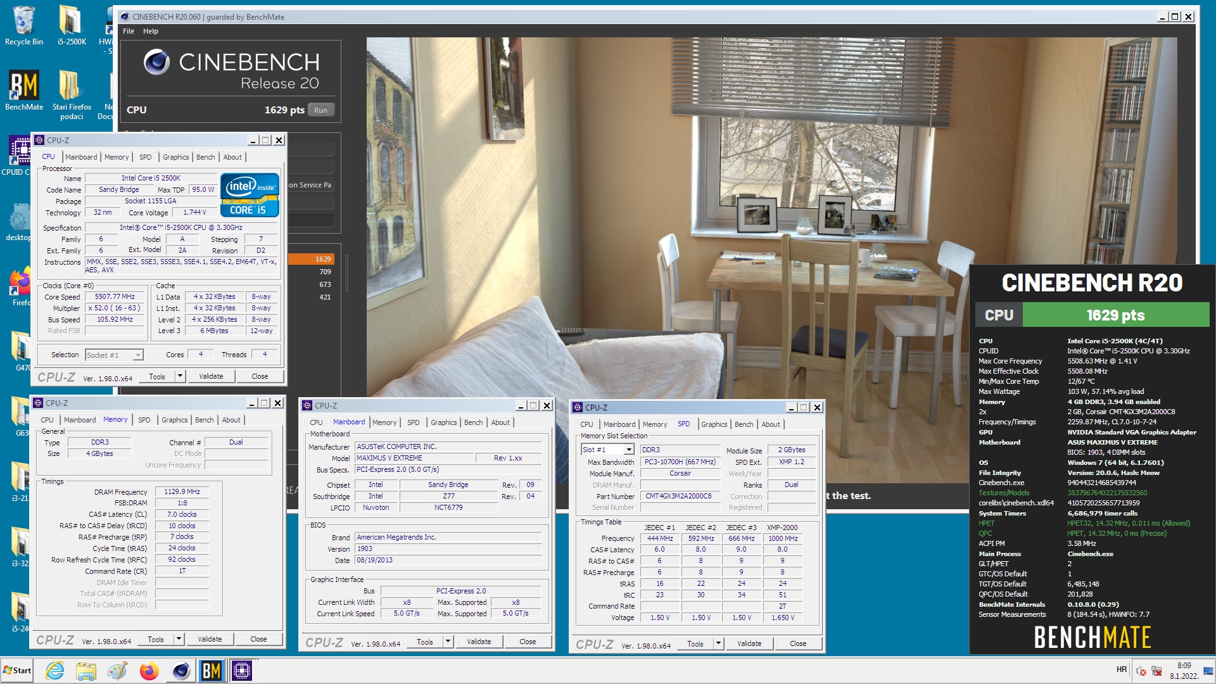Open Windows Explorer from taskbar

pos(85,670)
